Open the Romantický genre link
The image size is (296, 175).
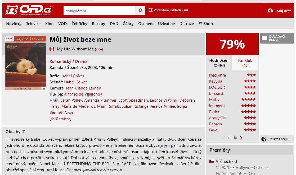(60, 62)
